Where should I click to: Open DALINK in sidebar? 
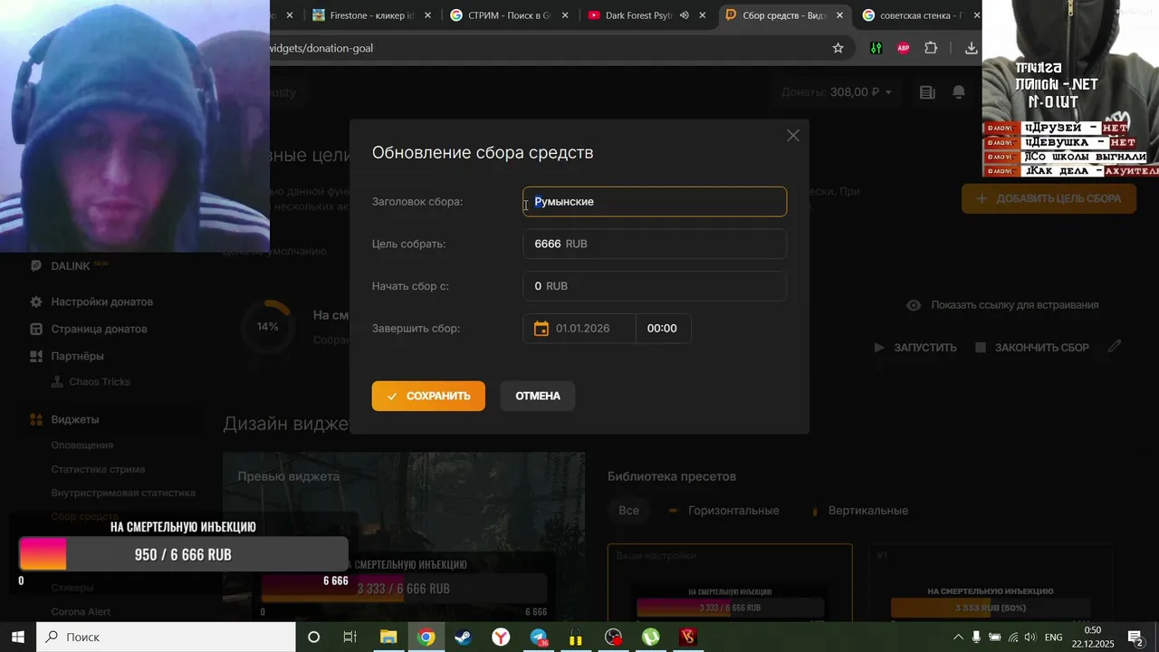coord(69,265)
